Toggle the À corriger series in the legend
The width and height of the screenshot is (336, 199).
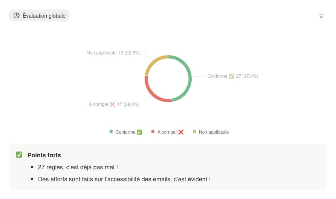click(168, 132)
